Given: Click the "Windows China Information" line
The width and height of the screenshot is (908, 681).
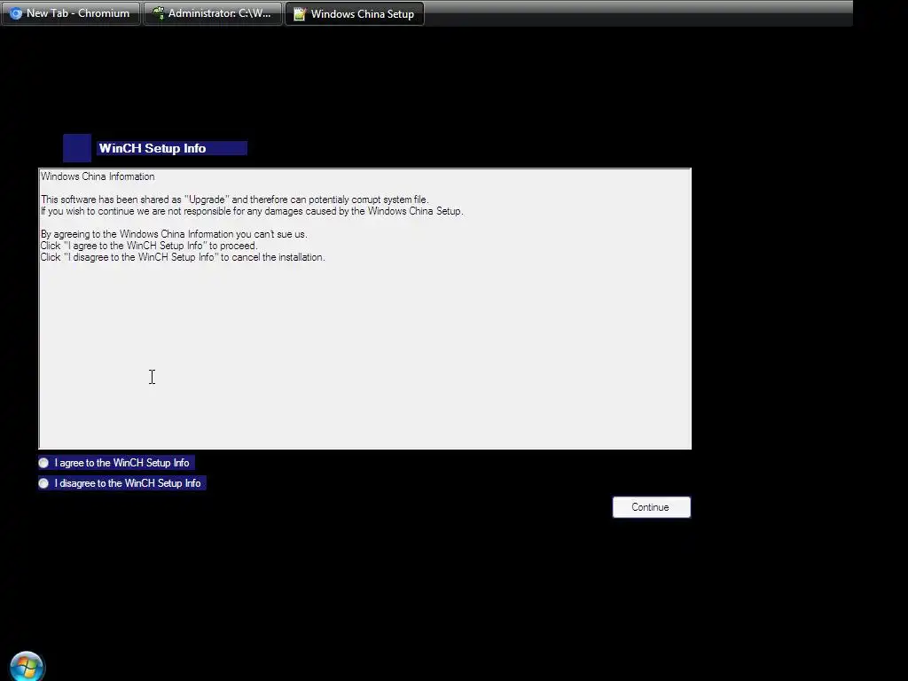Looking at the screenshot, I should (98, 176).
